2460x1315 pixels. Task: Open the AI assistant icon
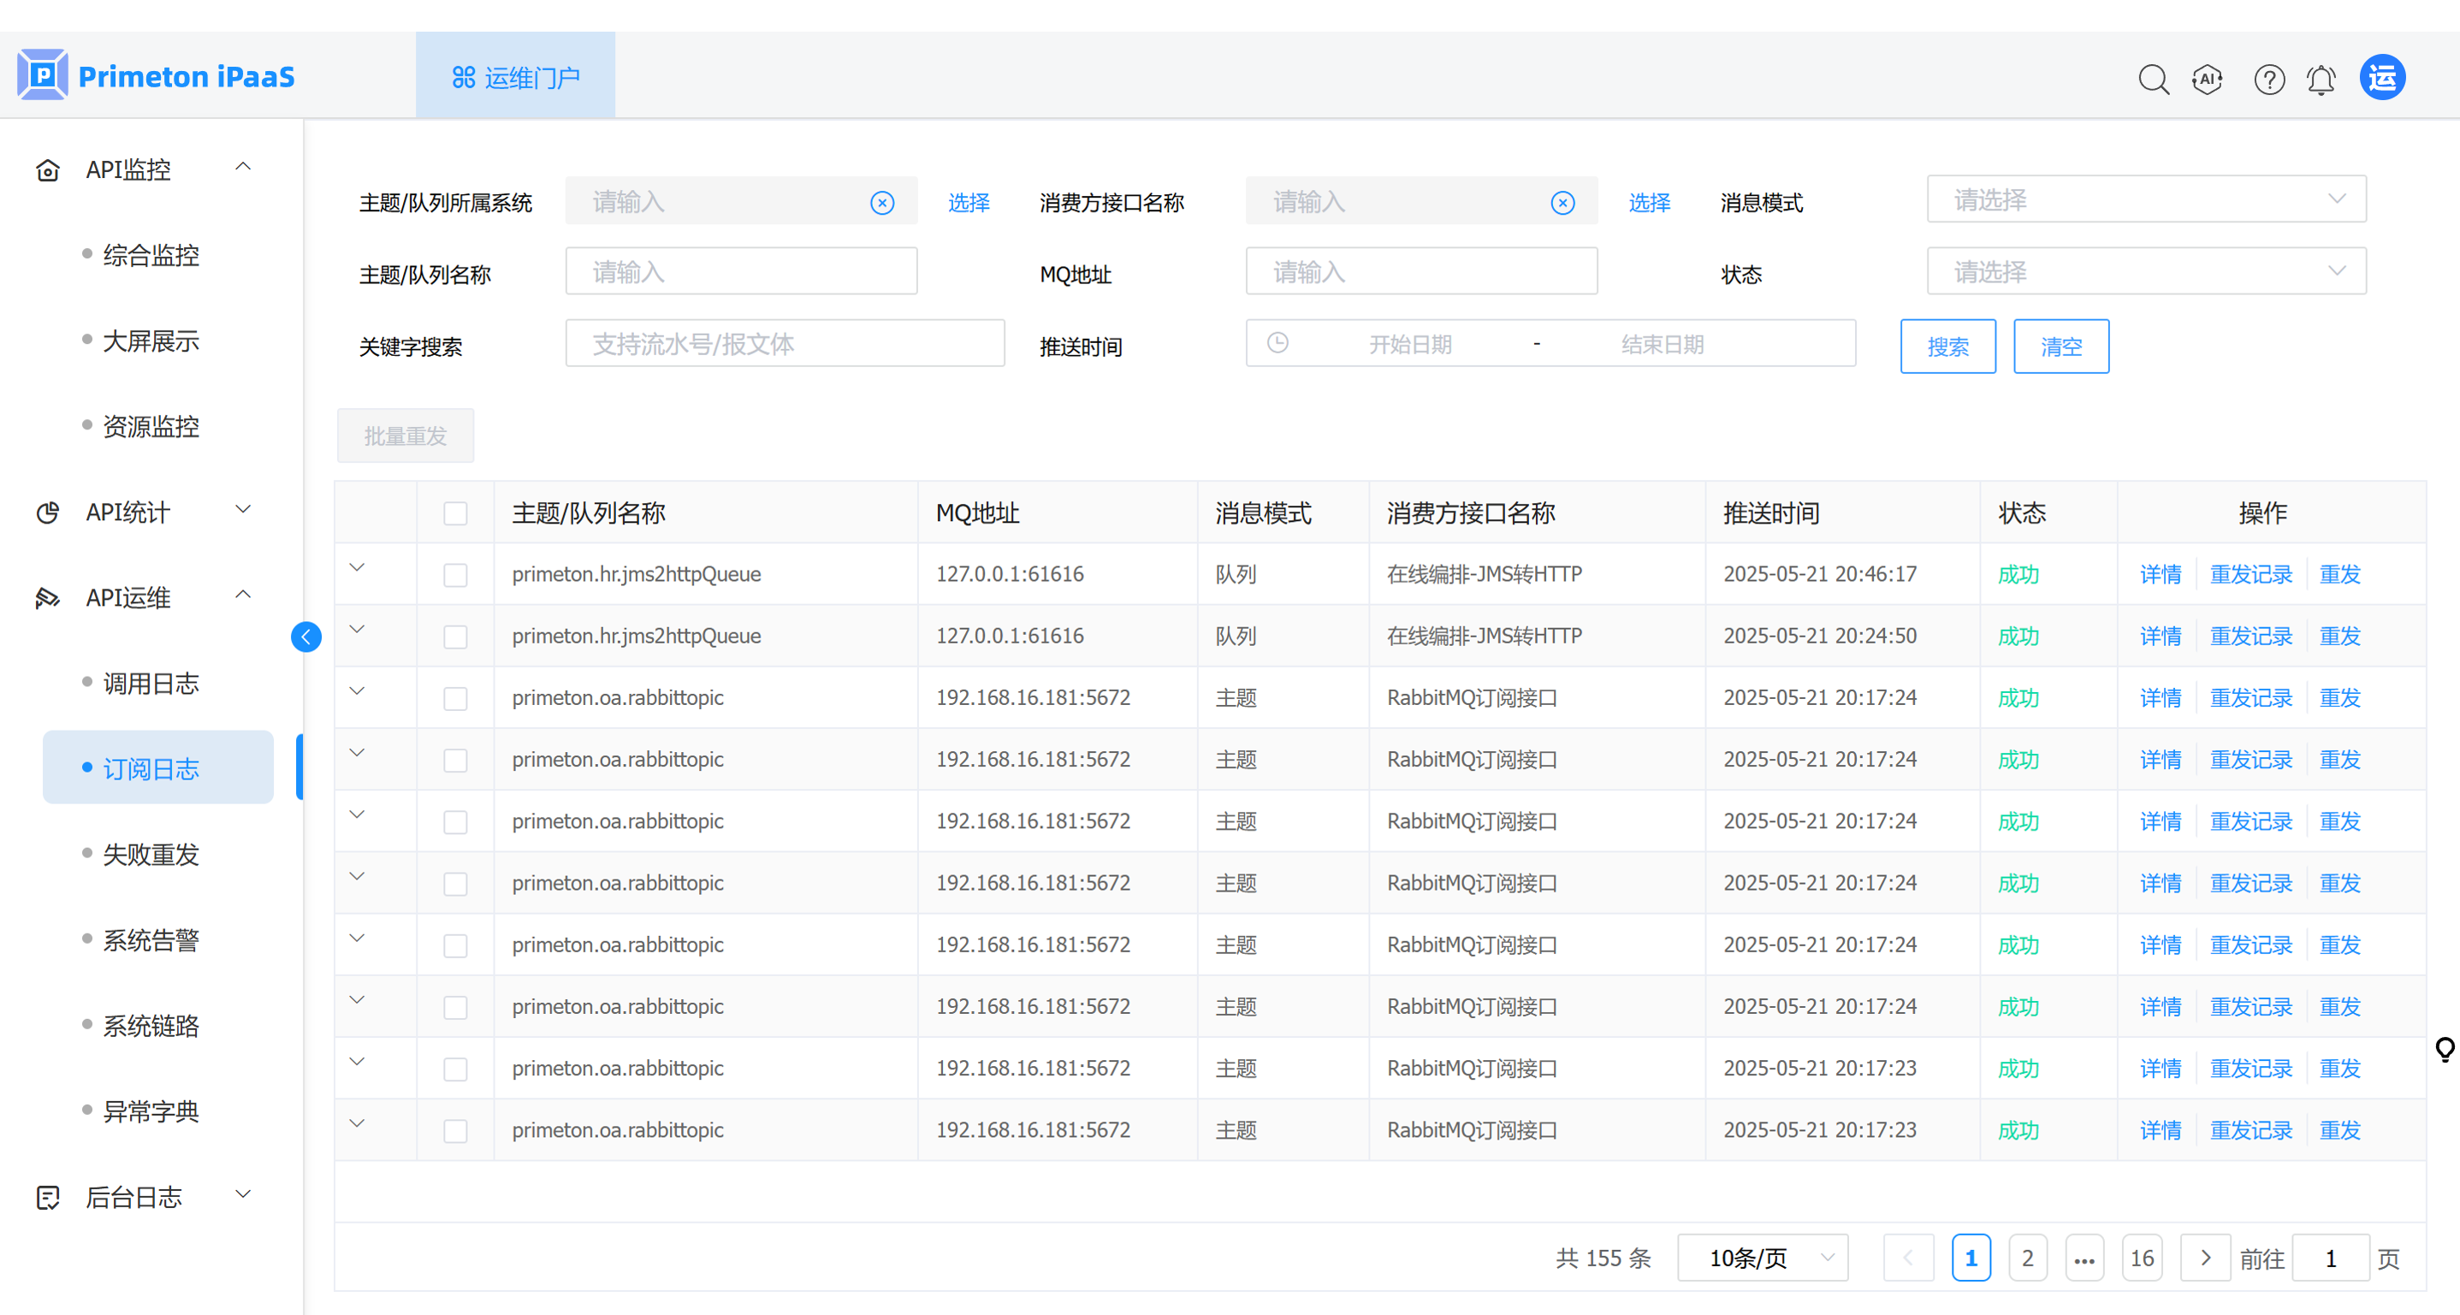(x=2207, y=79)
